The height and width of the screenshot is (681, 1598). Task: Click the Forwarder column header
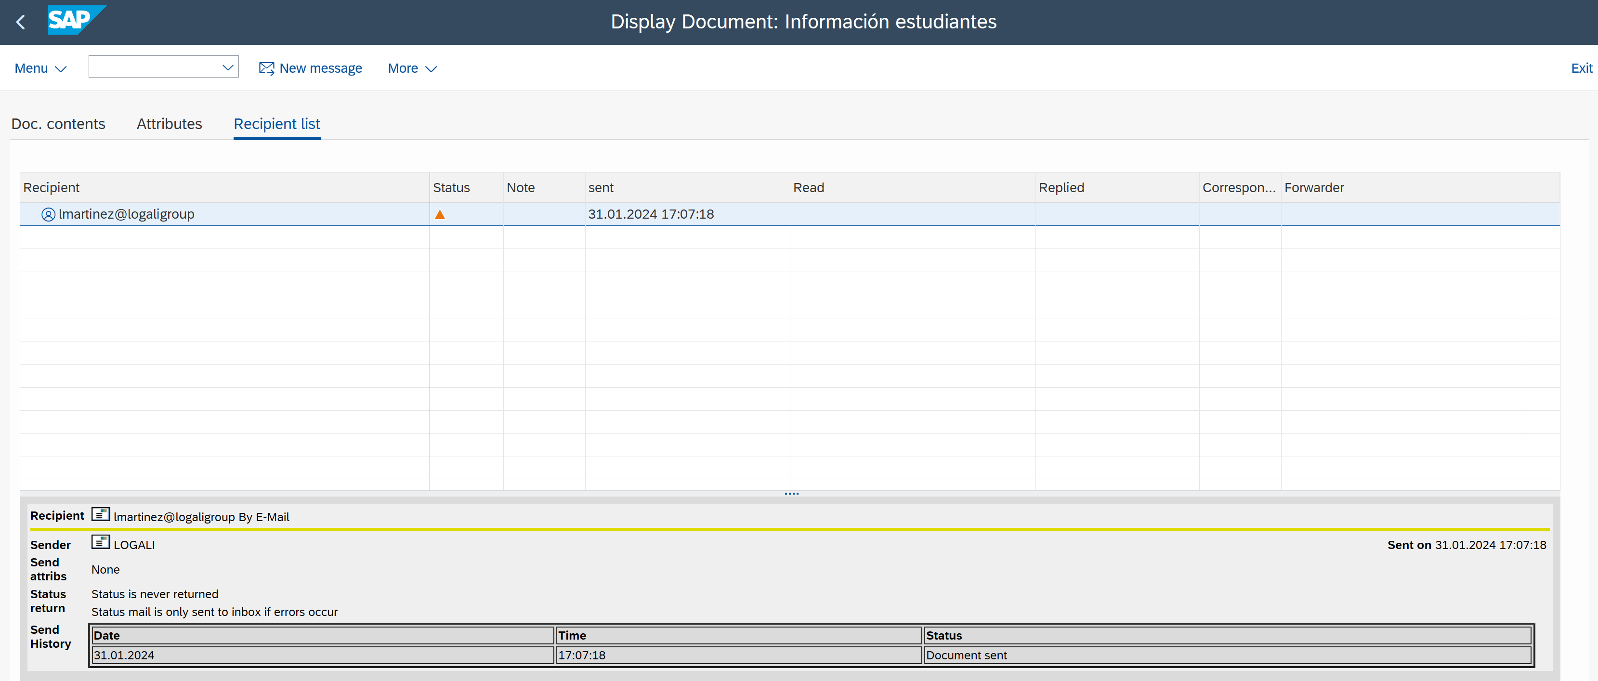1314,188
